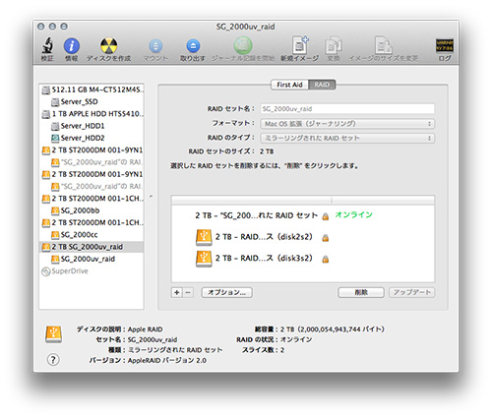
Task: Select the mirrored RAID set row marked オンライン
Action: [303, 215]
